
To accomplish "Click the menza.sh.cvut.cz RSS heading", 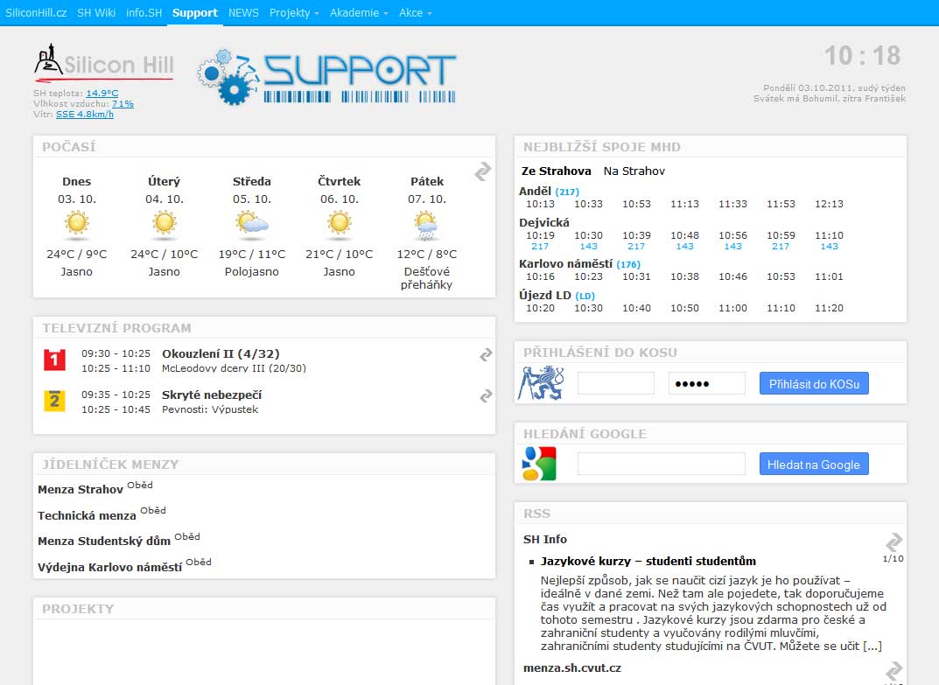I will pyautogui.click(x=572, y=668).
